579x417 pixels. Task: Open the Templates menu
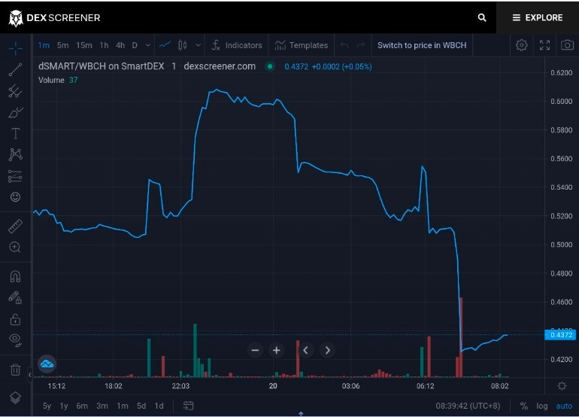pos(302,45)
